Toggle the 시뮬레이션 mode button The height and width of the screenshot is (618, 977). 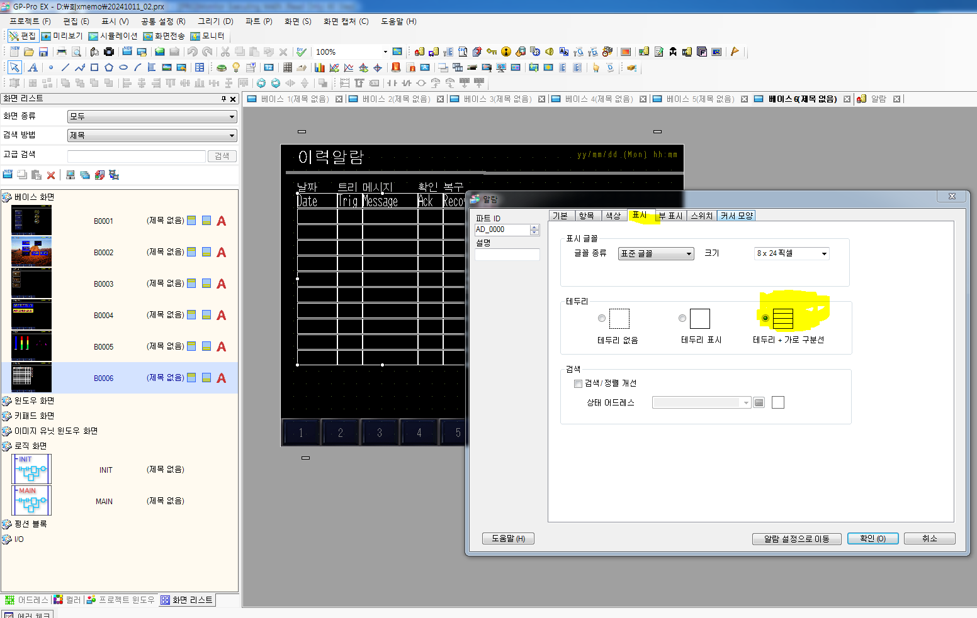coord(113,36)
